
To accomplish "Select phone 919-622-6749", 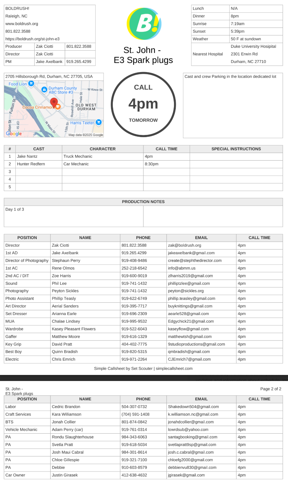I will point(134,298).
